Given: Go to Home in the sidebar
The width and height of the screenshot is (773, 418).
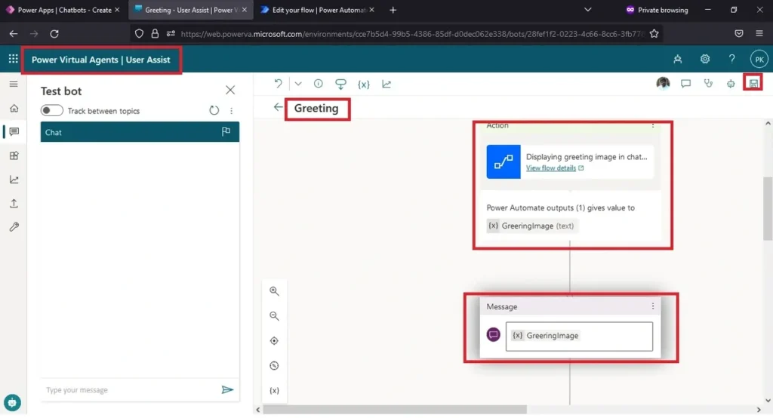Looking at the screenshot, I should (14, 109).
